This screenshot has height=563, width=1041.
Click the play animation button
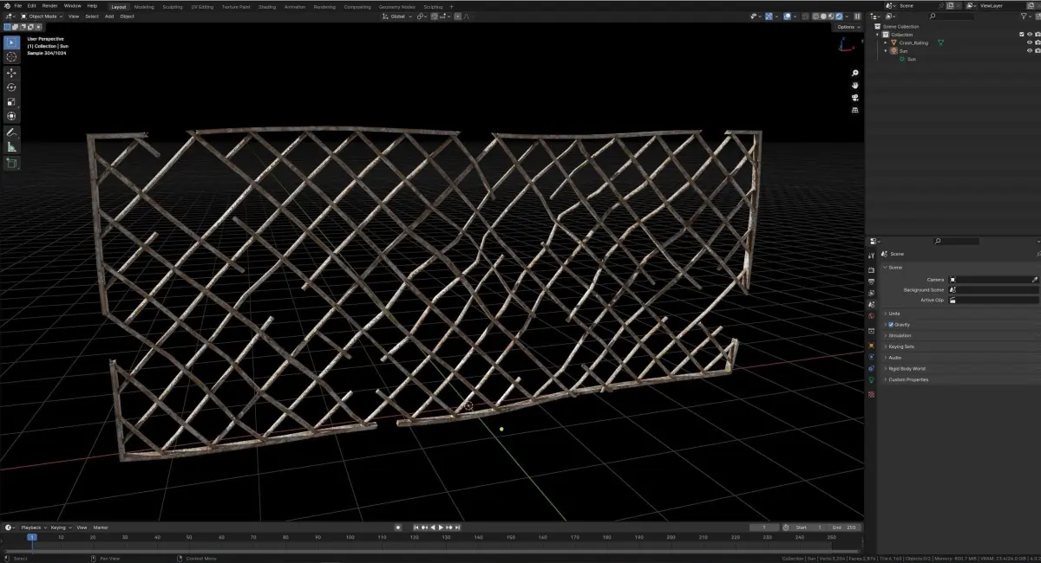pos(441,527)
